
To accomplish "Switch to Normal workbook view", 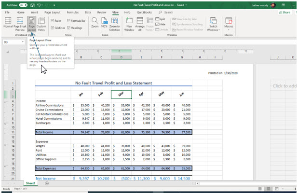I will click(x=8, y=23).
